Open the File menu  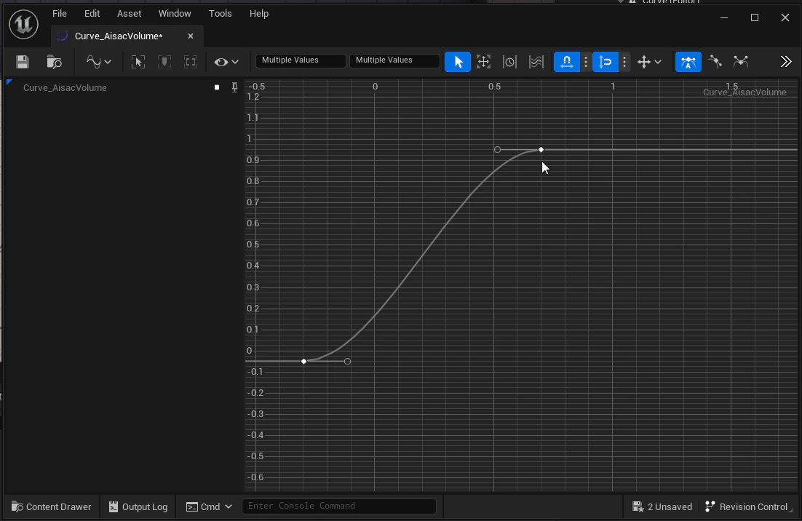[x=60, y=14]
